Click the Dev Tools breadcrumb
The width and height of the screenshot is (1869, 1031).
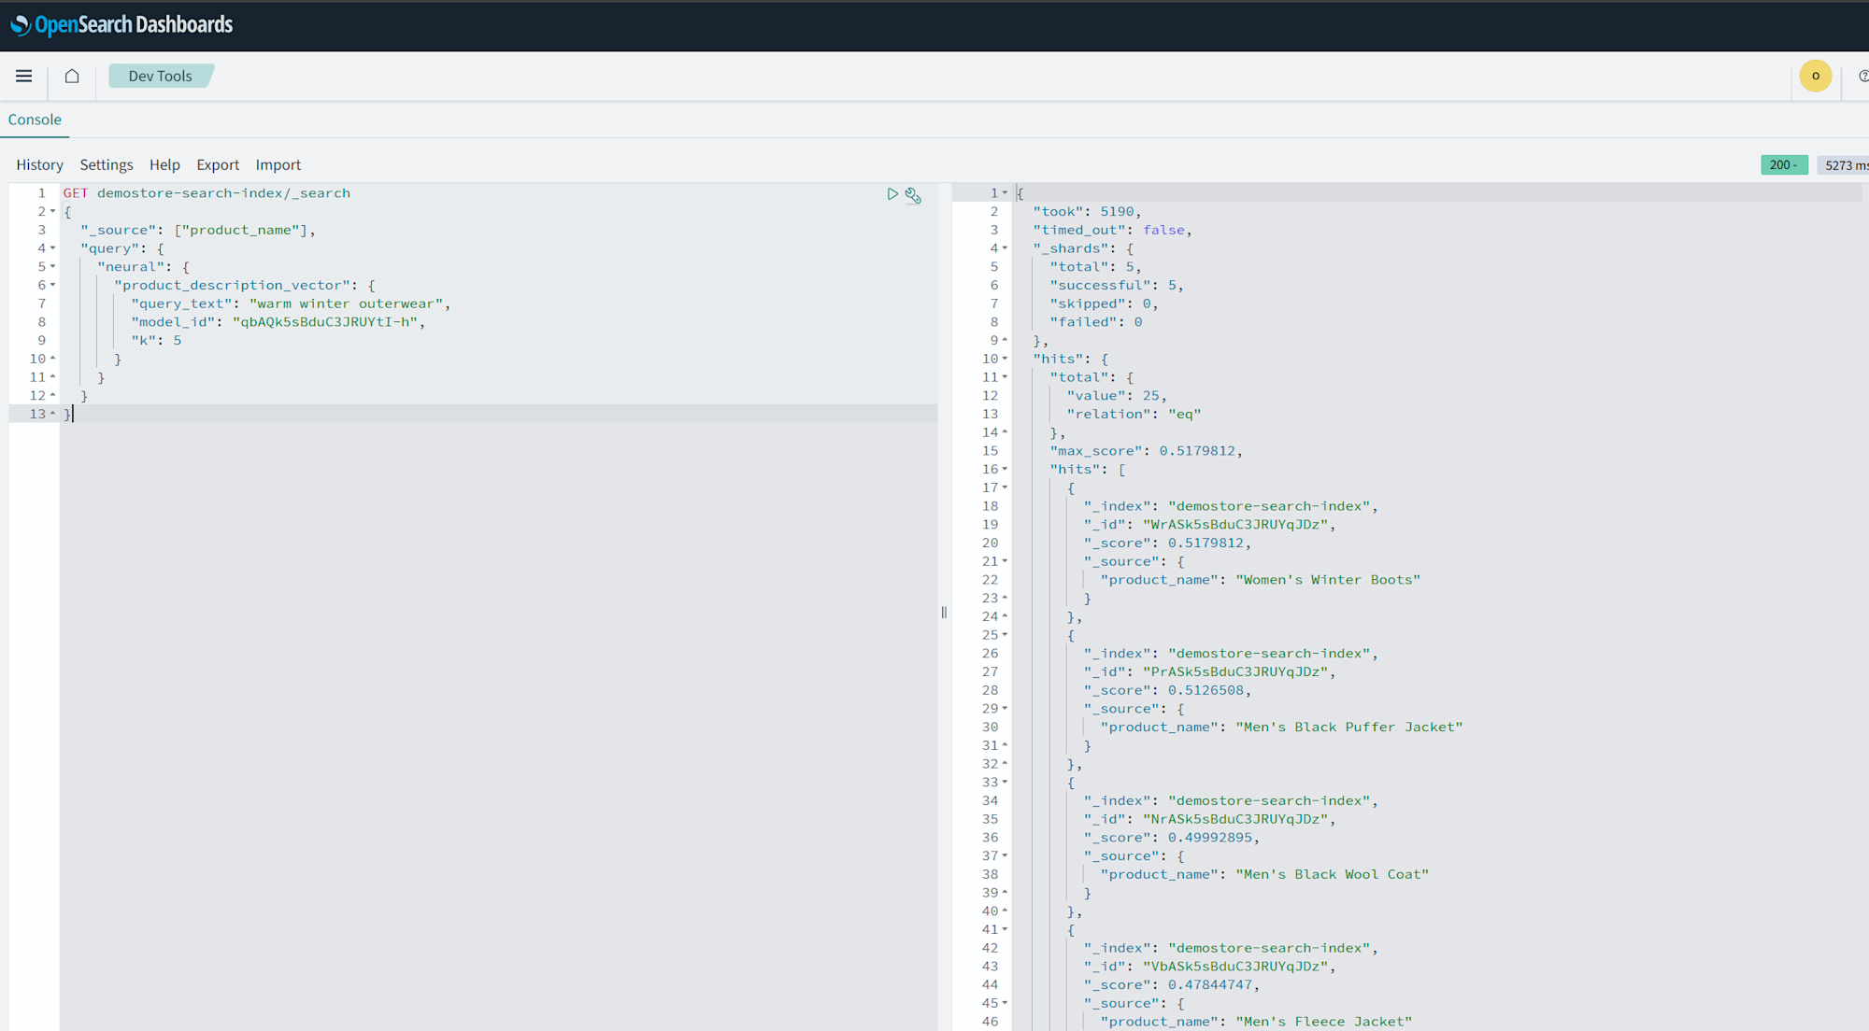[160, 77]
